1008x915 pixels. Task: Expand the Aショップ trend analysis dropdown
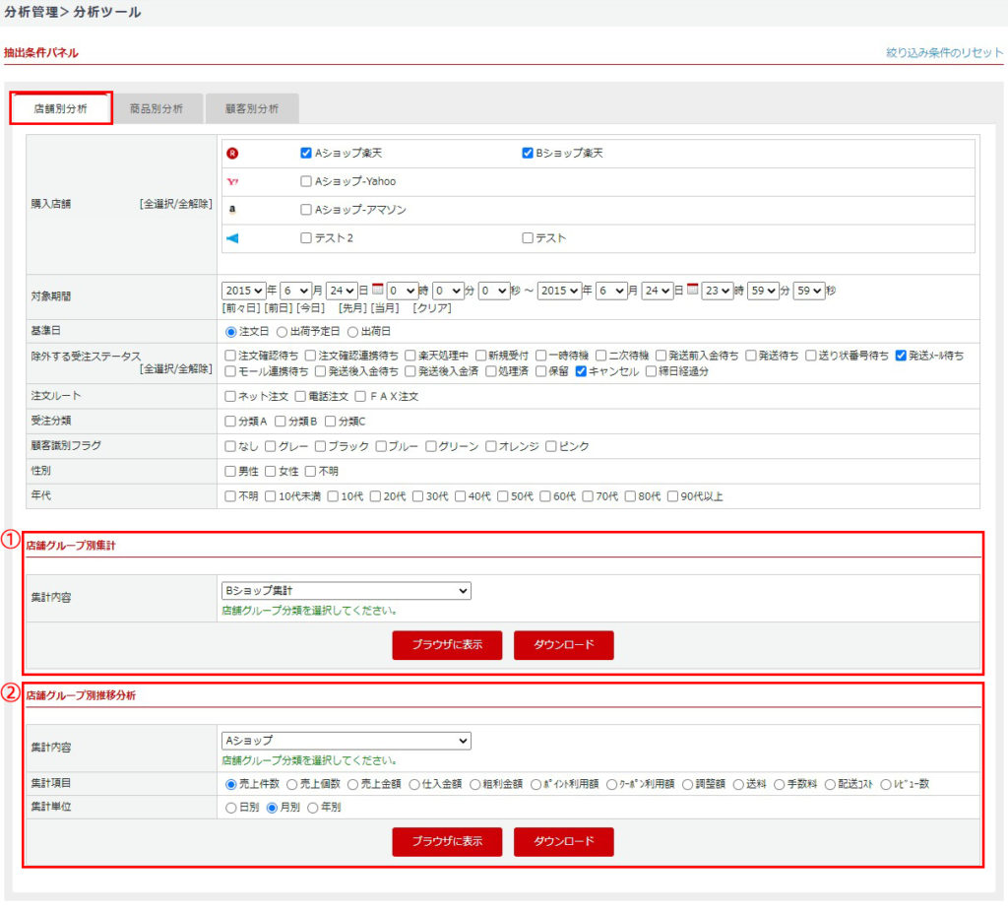tap(346, 741)
